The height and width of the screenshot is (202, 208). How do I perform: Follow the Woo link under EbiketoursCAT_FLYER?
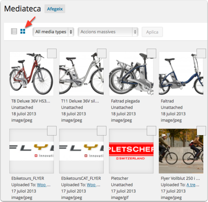(x=91, y=185)
